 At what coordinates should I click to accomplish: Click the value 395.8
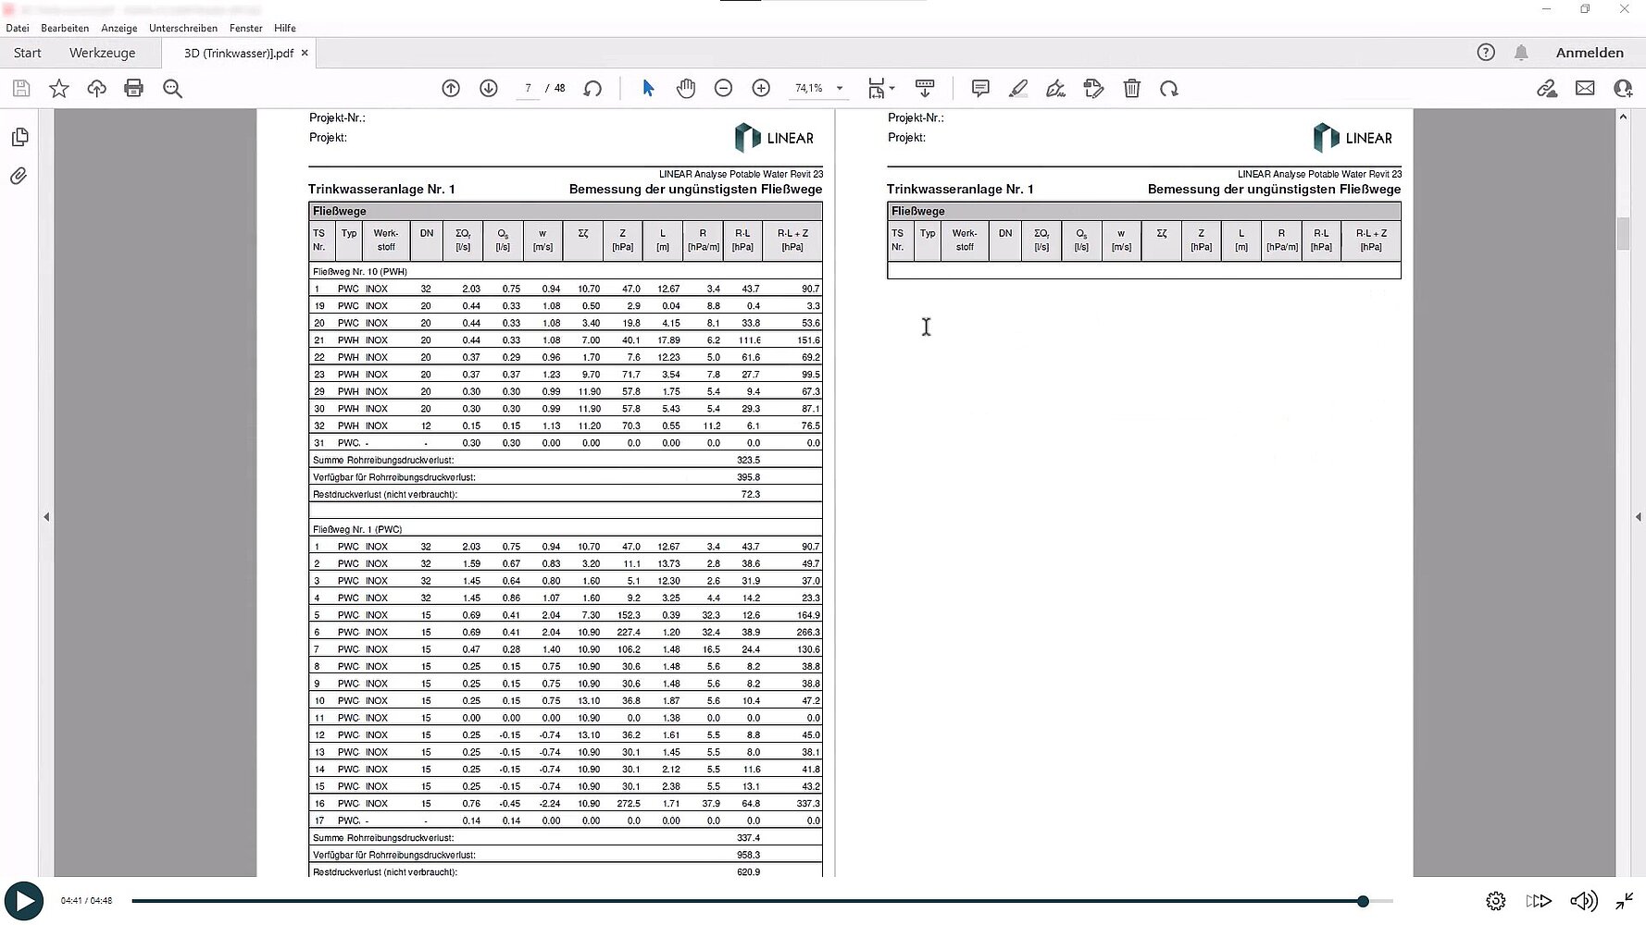(748, 477)
